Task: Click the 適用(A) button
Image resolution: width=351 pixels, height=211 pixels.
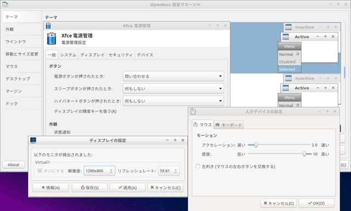Action: (127, 187)
